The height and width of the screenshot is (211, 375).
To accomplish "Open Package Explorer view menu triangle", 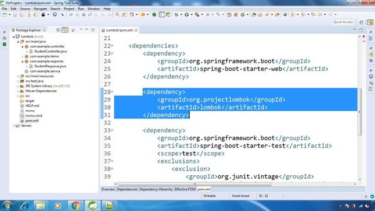I will pos(81,30).
